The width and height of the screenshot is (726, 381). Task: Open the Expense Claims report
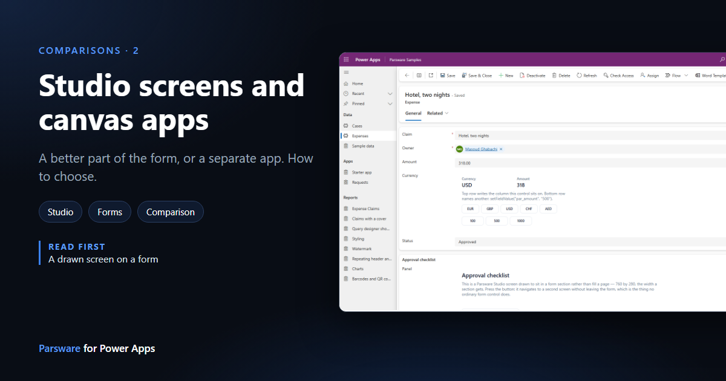tap(367, 209)
